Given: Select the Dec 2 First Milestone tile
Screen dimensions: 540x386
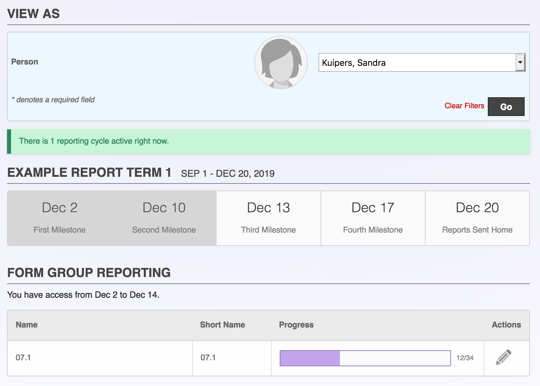Looking at the screenshot, I should 60,218.
